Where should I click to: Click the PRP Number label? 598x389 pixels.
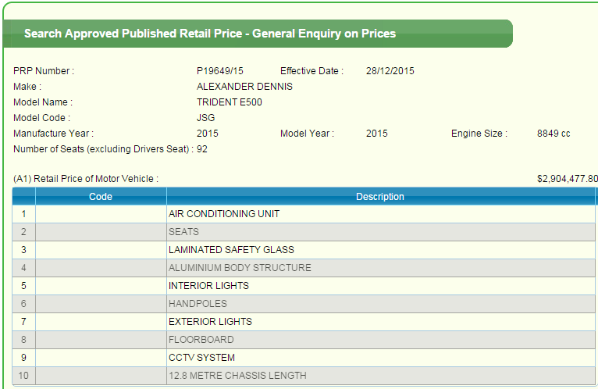click(44, 71)
